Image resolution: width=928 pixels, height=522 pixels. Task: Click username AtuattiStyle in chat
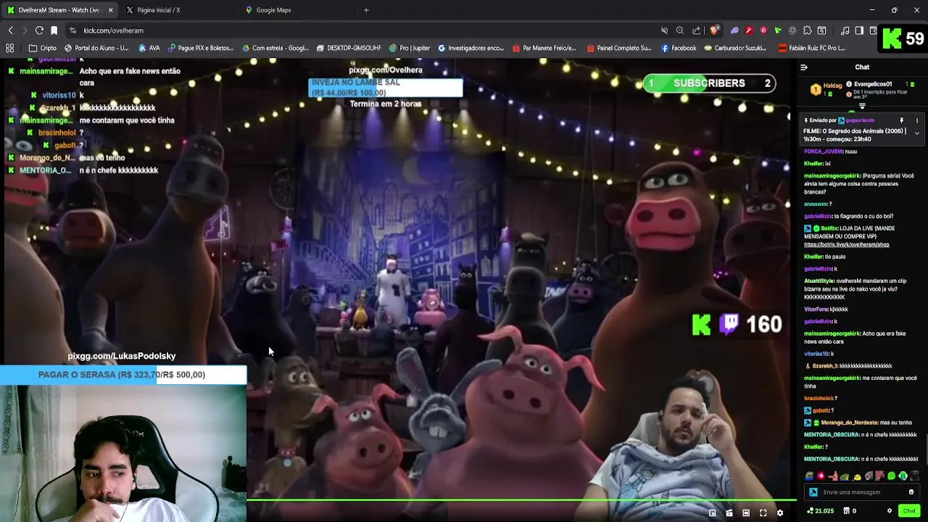click(x=819, y=281)
